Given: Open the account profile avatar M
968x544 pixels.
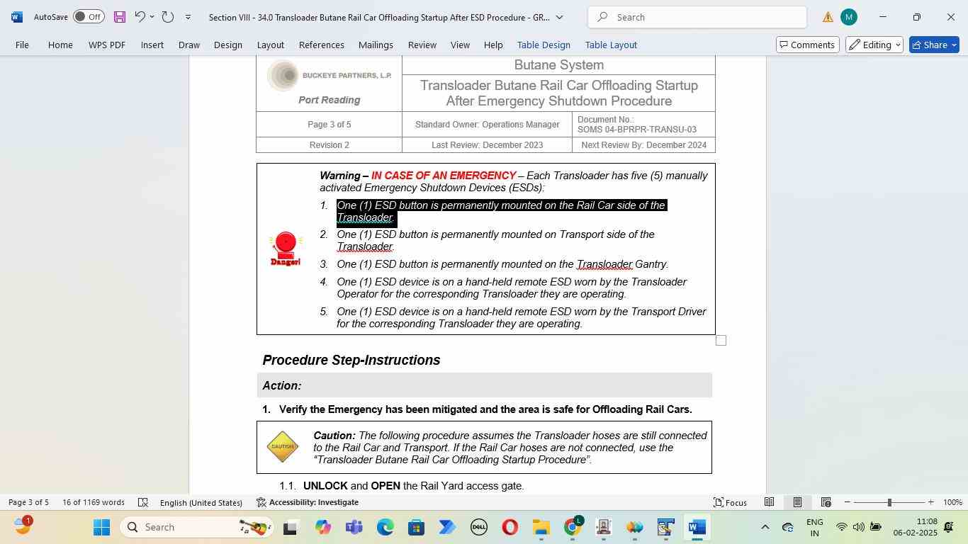Looking at the screenshot, I should (848, 17).
